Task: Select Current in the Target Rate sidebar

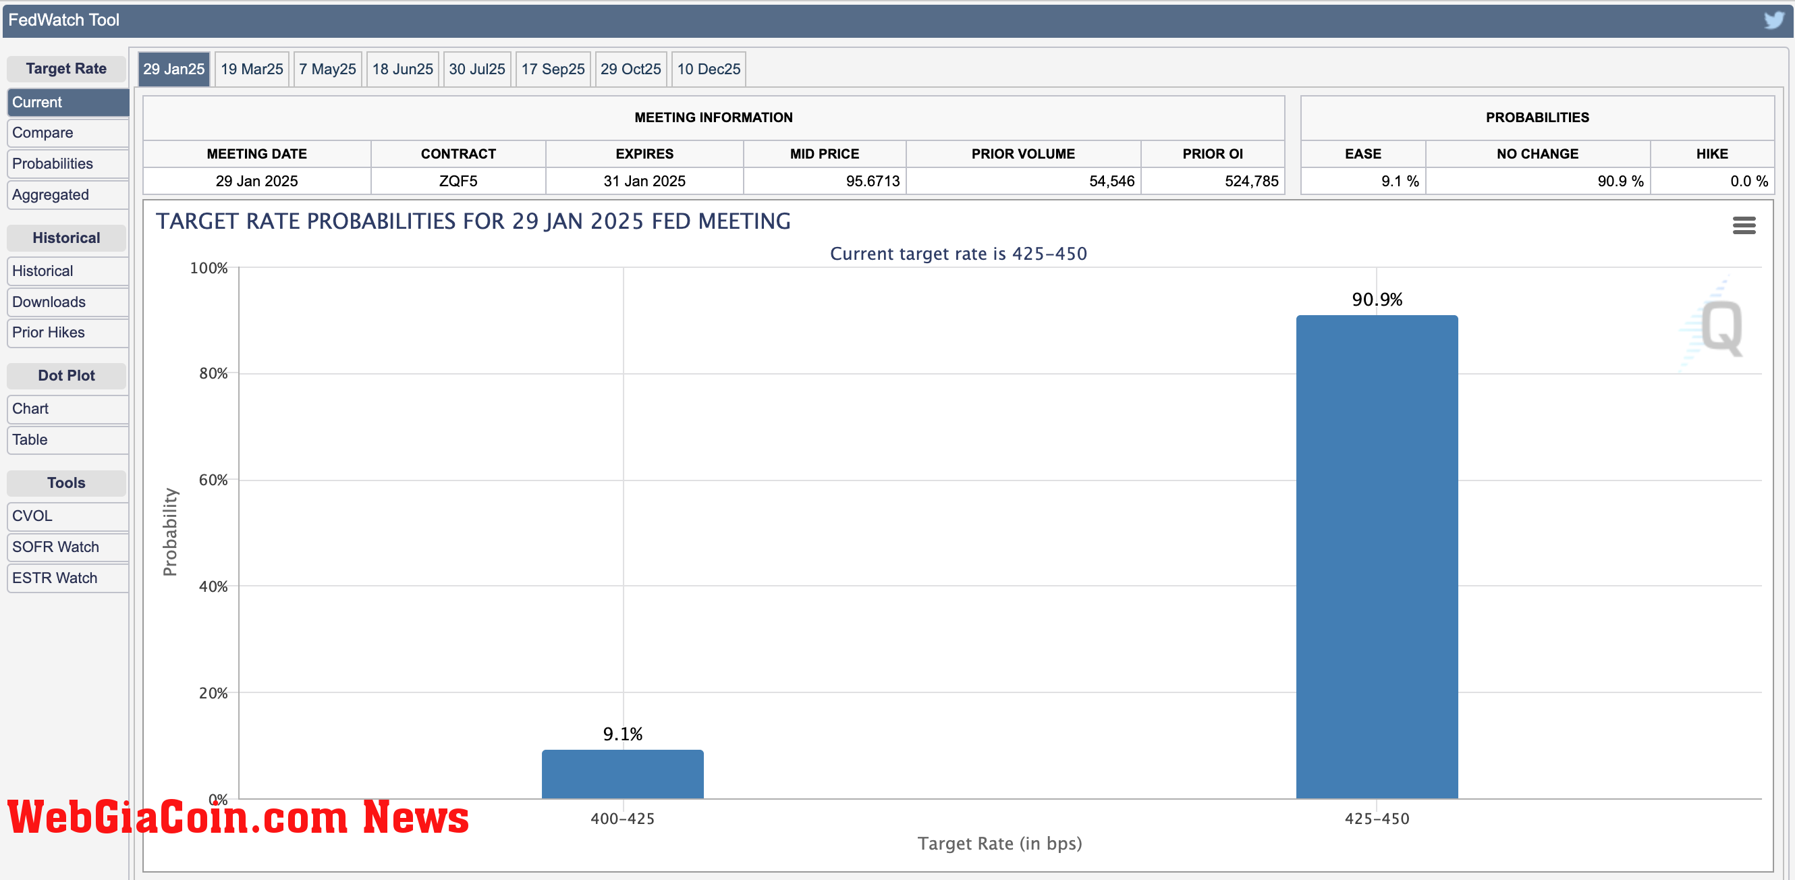Action: click(67, 103)
